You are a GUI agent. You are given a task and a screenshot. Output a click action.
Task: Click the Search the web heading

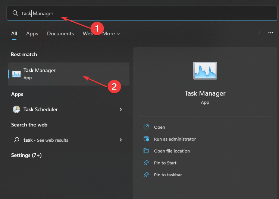(29, 125)
